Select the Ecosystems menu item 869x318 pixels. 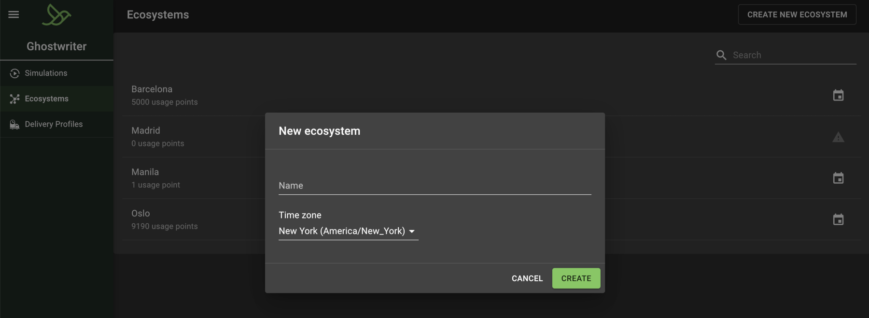pyautogui.click(x=46, y=99)
